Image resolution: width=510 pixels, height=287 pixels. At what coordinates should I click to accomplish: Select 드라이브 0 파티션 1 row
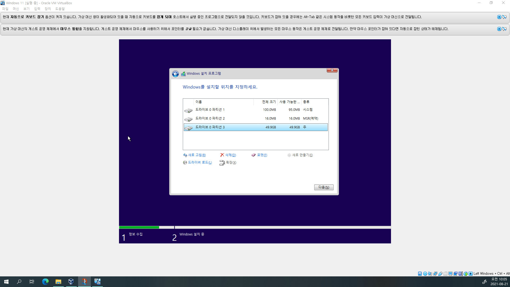pos(255,110)
